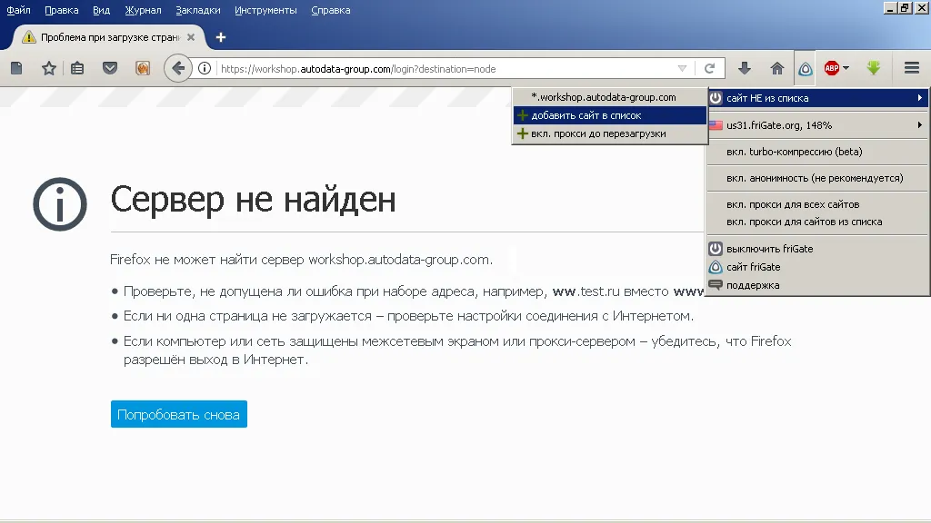The image size is (931, 523).
Task: Open the Журнал menu
Action: [143, 10]
